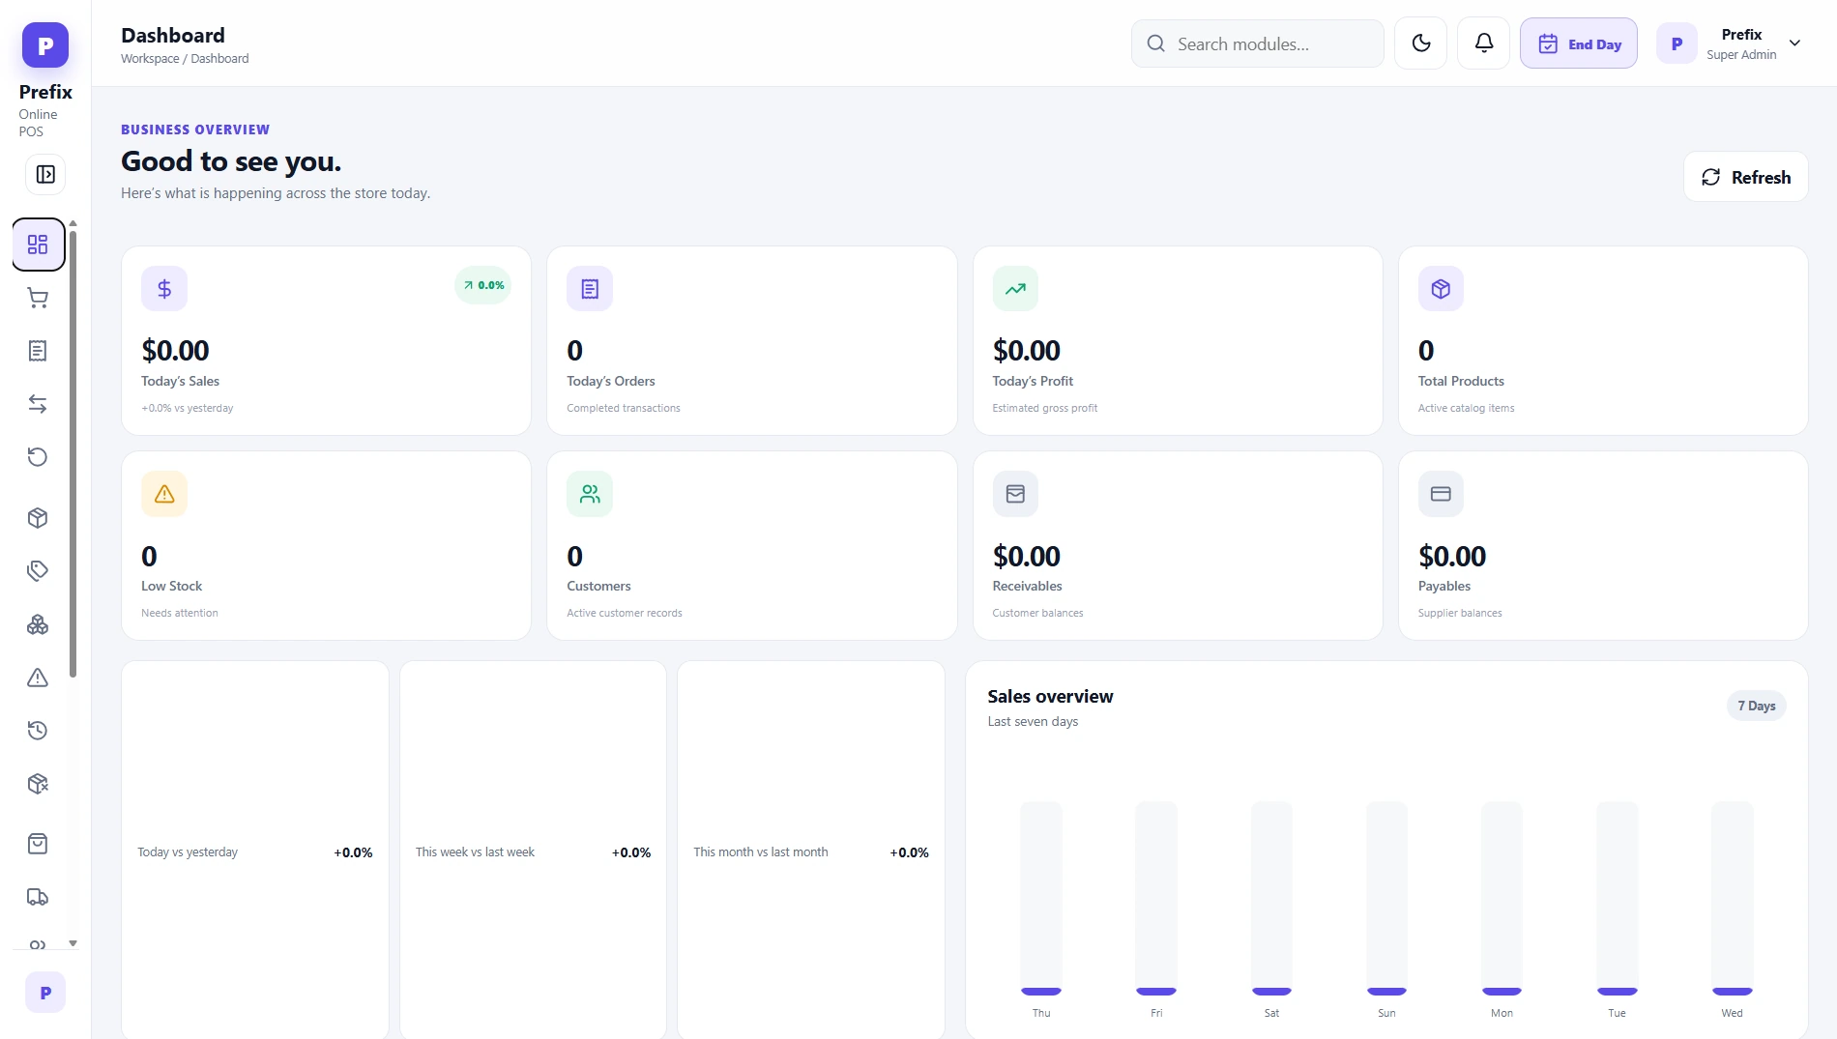Click the sidebar scrollbar thumb
Viewport: 1837px width, 1039px height.
(x=73, y=452)
